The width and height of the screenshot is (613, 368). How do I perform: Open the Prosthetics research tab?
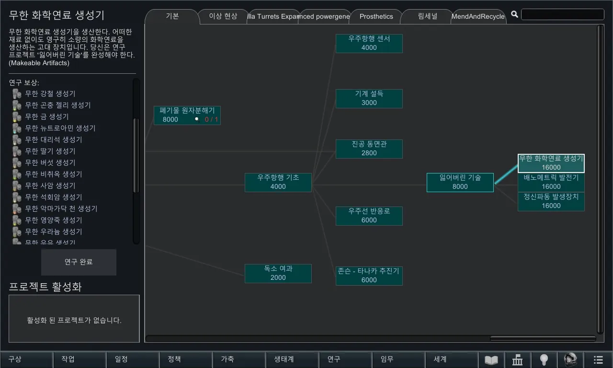coord(376,16)
